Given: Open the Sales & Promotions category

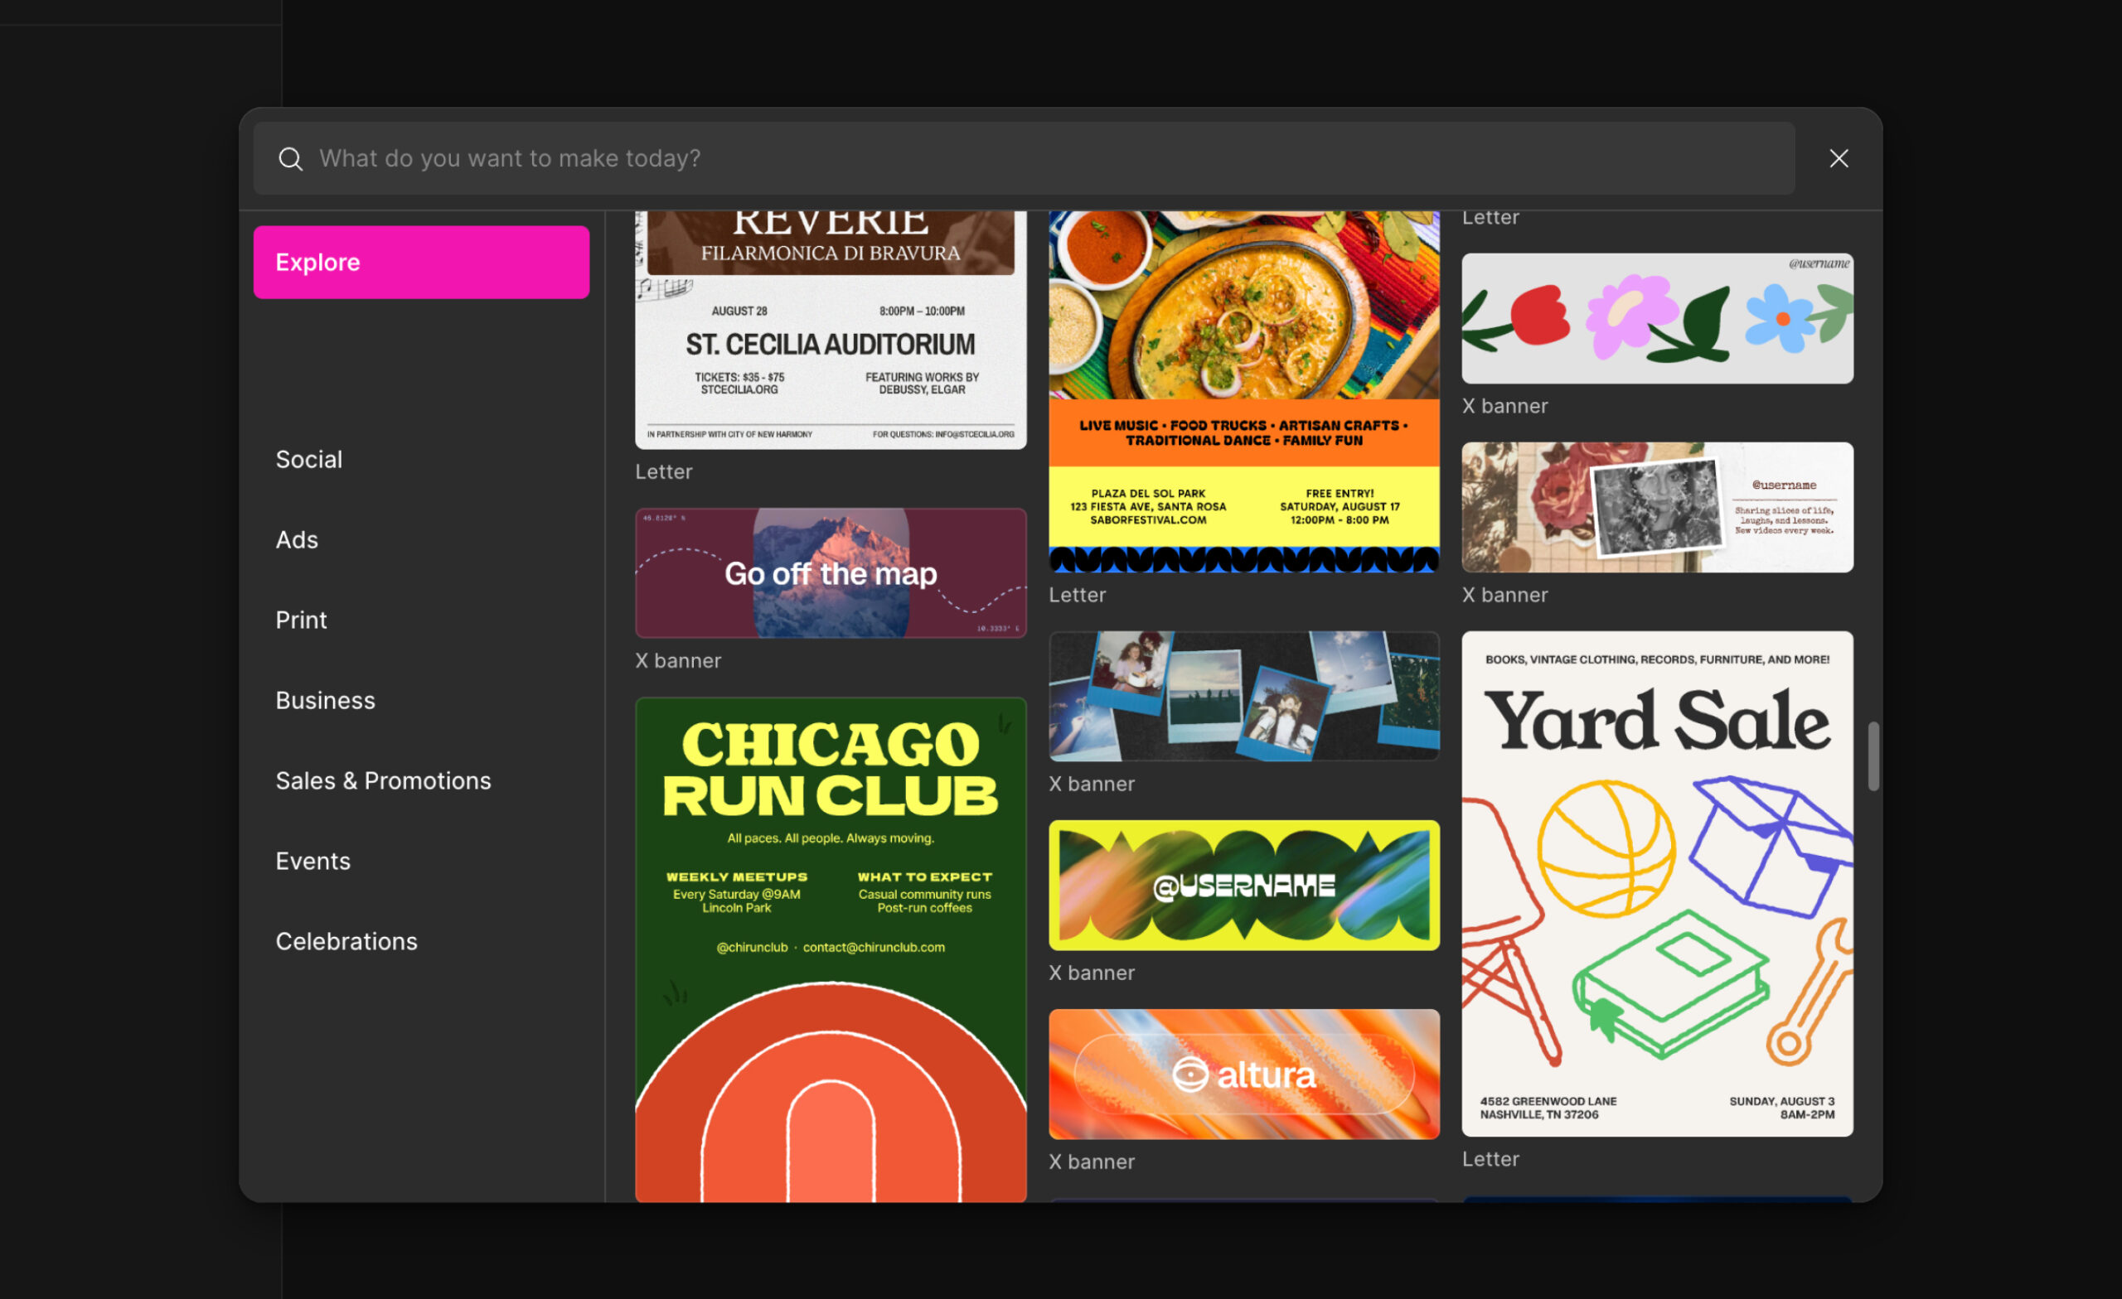Looking at the screenshot, I should (383, 780).
